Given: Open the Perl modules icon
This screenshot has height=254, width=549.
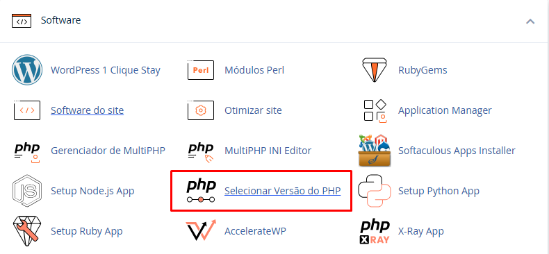Looking at the screenshot, I should [201, 70].
